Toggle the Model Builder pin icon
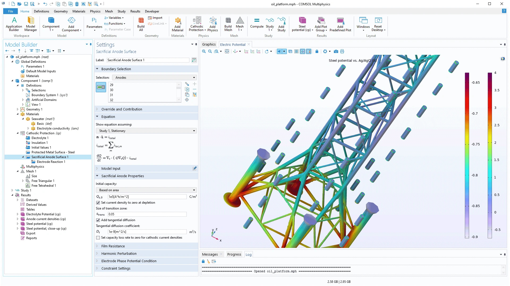Image resolution: width=510 pixels, height=286 pixels. tap(91, 44)
